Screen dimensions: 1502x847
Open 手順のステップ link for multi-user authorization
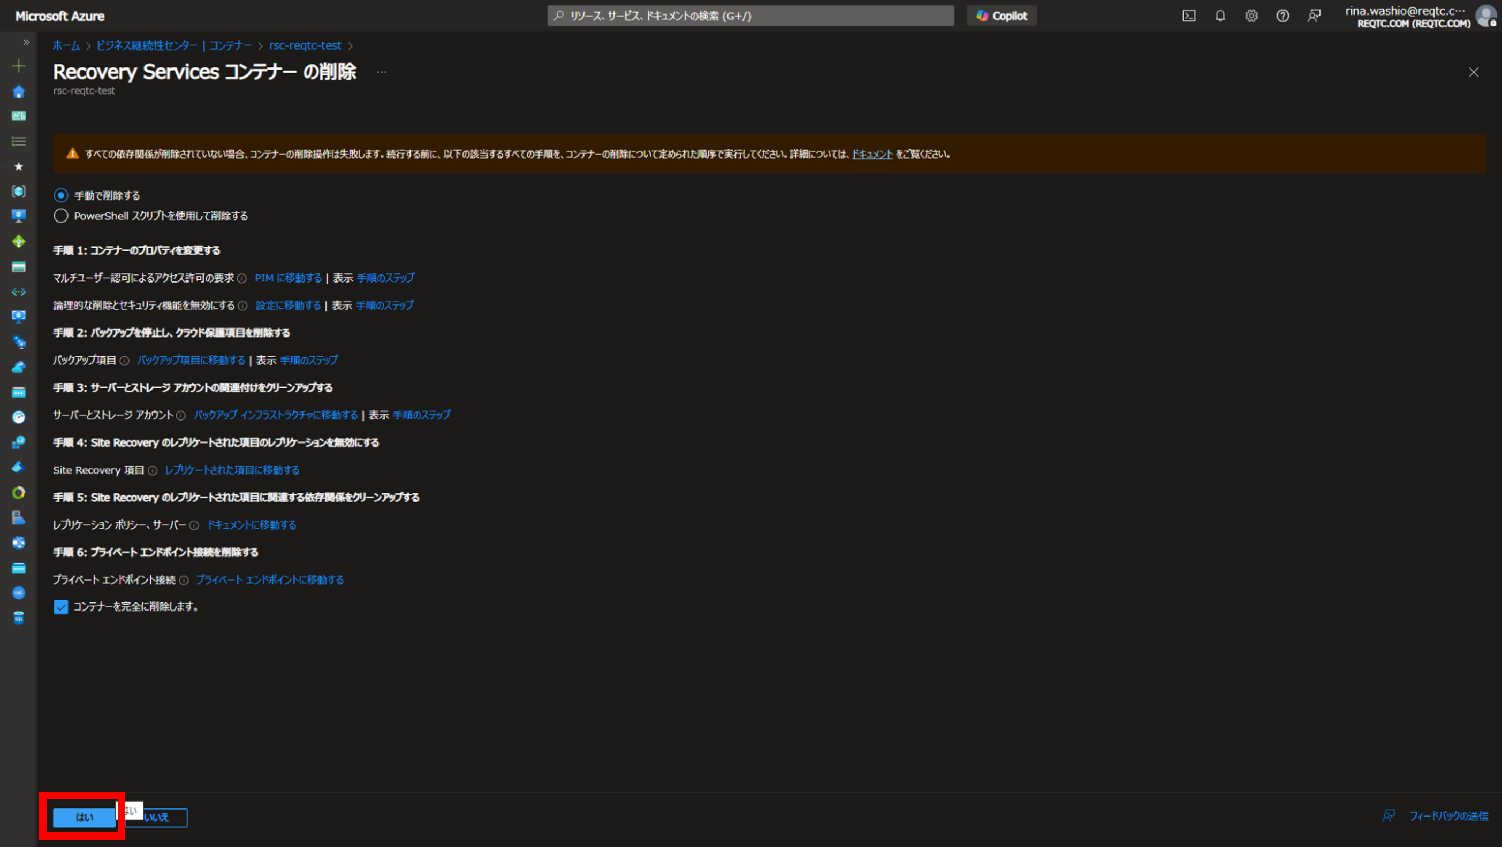click(x=385, y=278)
